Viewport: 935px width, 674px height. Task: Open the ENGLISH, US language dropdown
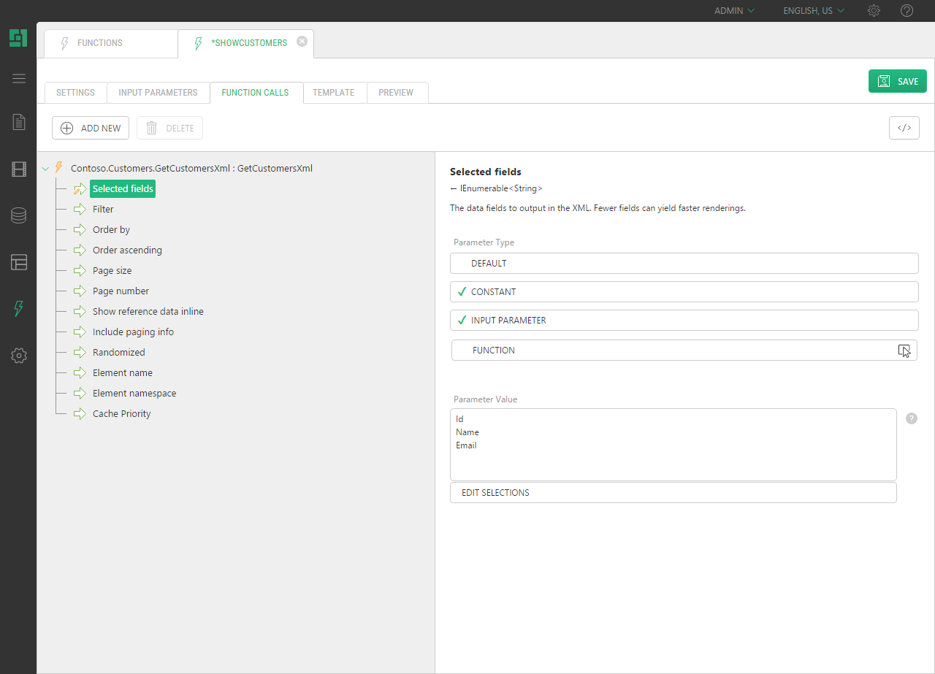[x=814, y=11]
